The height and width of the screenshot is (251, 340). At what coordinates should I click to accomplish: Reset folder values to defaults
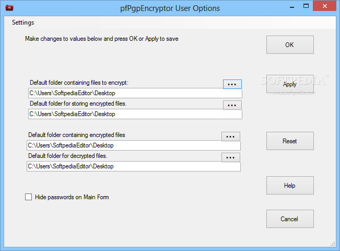pyautogui.click(x=290, y=141)
